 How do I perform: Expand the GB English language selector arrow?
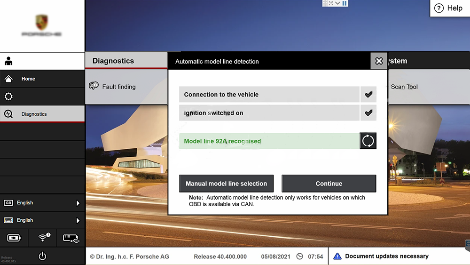coord(78,203)
